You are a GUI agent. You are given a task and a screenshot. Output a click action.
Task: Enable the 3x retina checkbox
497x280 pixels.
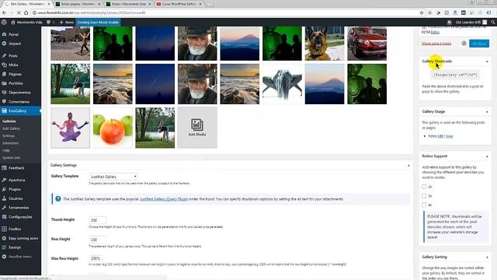coord(424,196)
